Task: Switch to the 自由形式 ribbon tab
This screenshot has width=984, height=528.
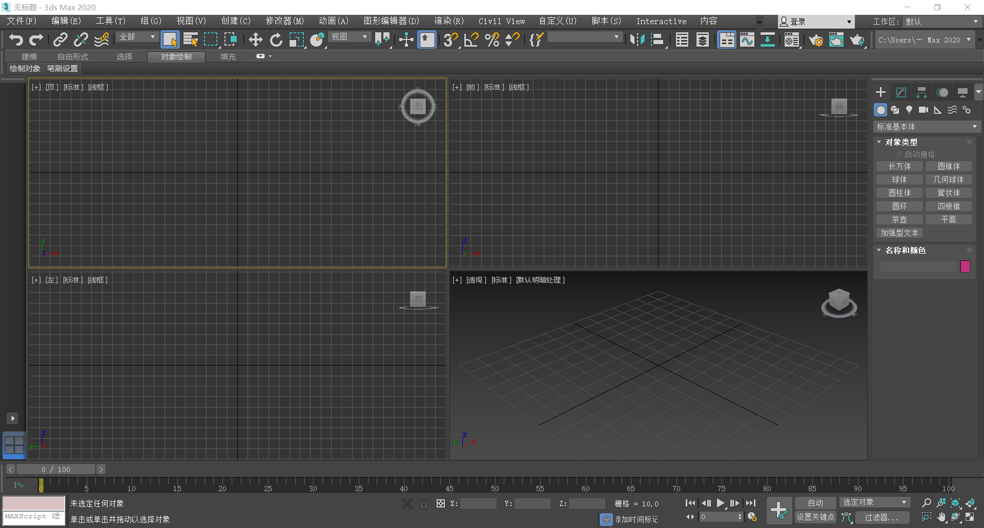Action: (x=73, y=56)
